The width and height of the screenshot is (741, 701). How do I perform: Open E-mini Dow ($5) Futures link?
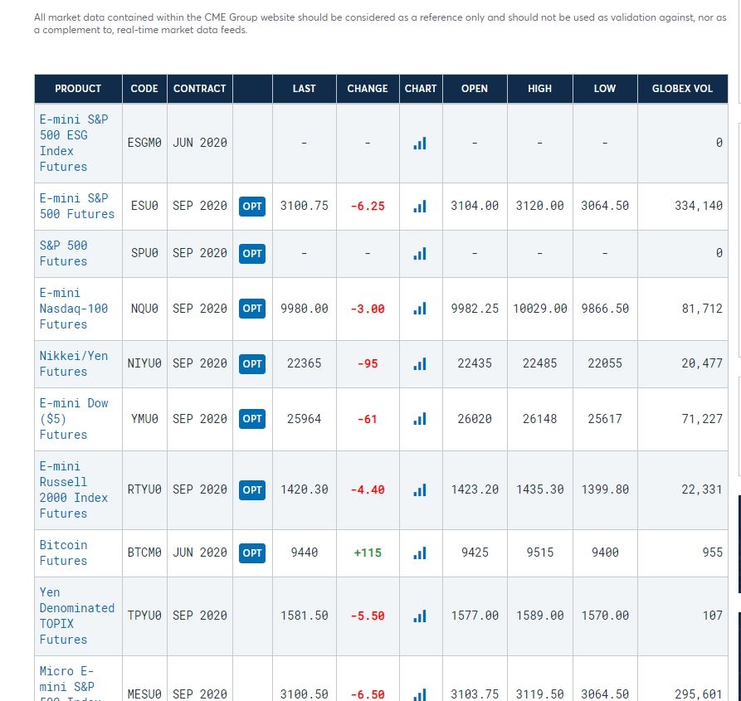74,419
